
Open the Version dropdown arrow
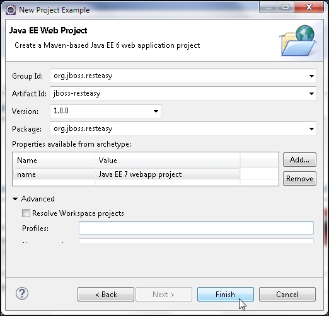click(x=156, y=111)
